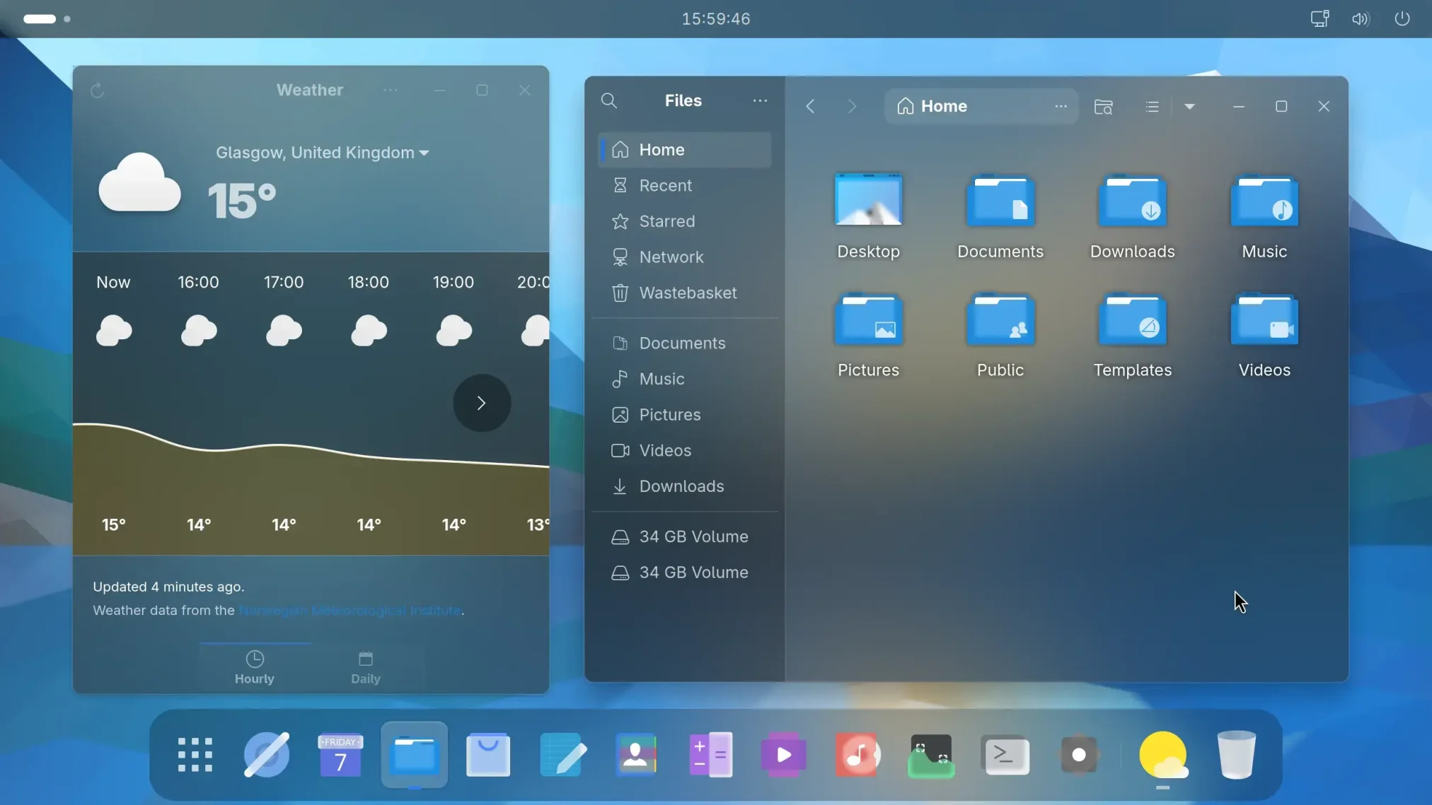1432x805 pixels.
Task: Click the search-in-folder icon in Files header
Action: 1104,106
